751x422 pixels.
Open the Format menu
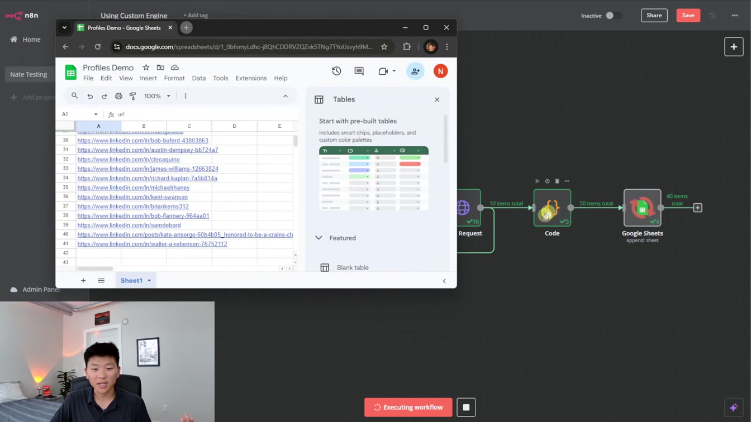[x=174, y=78]
